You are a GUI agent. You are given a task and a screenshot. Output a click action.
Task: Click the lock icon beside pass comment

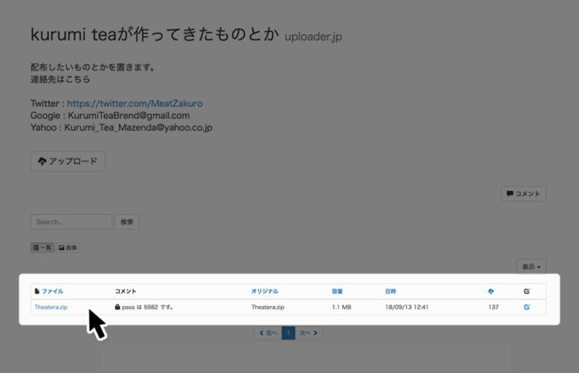pyautogui.click(x=118, y=307)
